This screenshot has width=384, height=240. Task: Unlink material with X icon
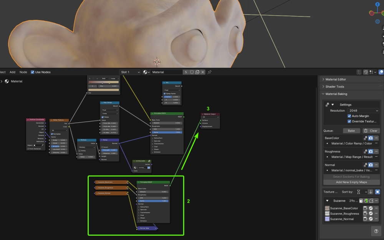pyautogui.click(x=203, y=72)
